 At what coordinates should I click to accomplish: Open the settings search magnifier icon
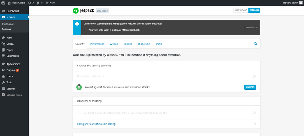click(255, 44)
